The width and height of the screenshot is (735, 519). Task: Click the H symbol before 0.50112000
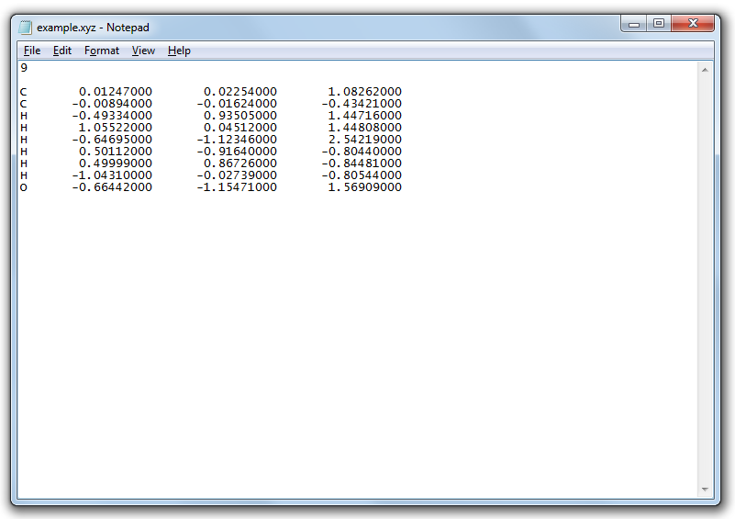coord(24,151)
